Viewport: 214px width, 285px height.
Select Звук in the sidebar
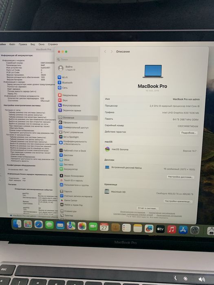[63, 100]
